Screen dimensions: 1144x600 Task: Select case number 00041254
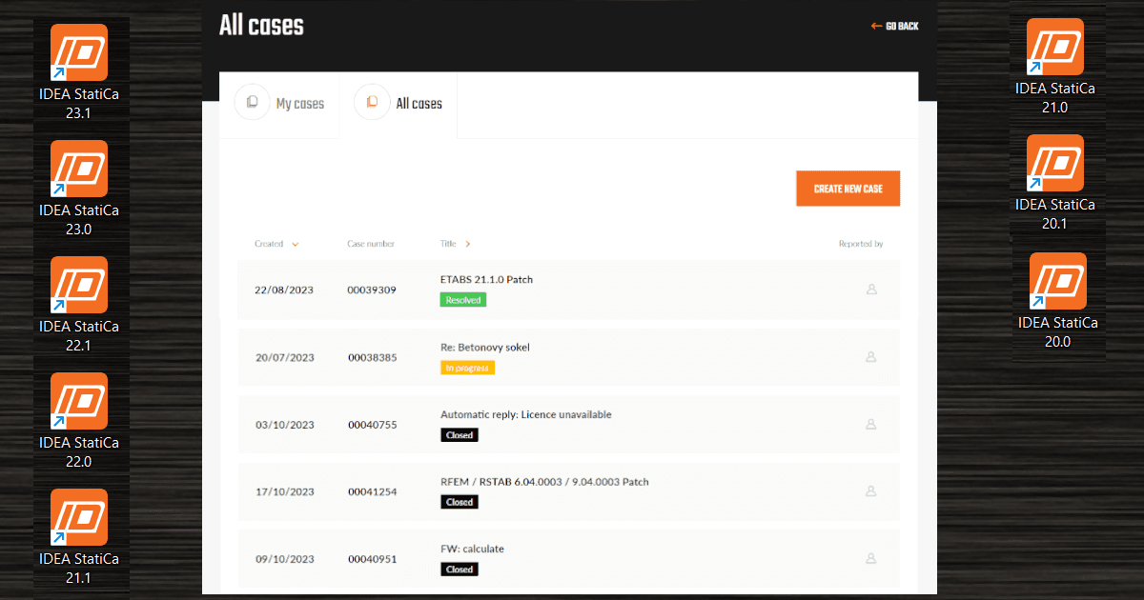click(x=372, y=492)
